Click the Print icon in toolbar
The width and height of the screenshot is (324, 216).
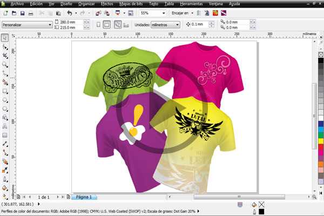click(x=32, y=12)
